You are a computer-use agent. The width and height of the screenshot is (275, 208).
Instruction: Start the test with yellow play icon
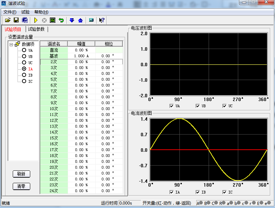coord(35,20)
